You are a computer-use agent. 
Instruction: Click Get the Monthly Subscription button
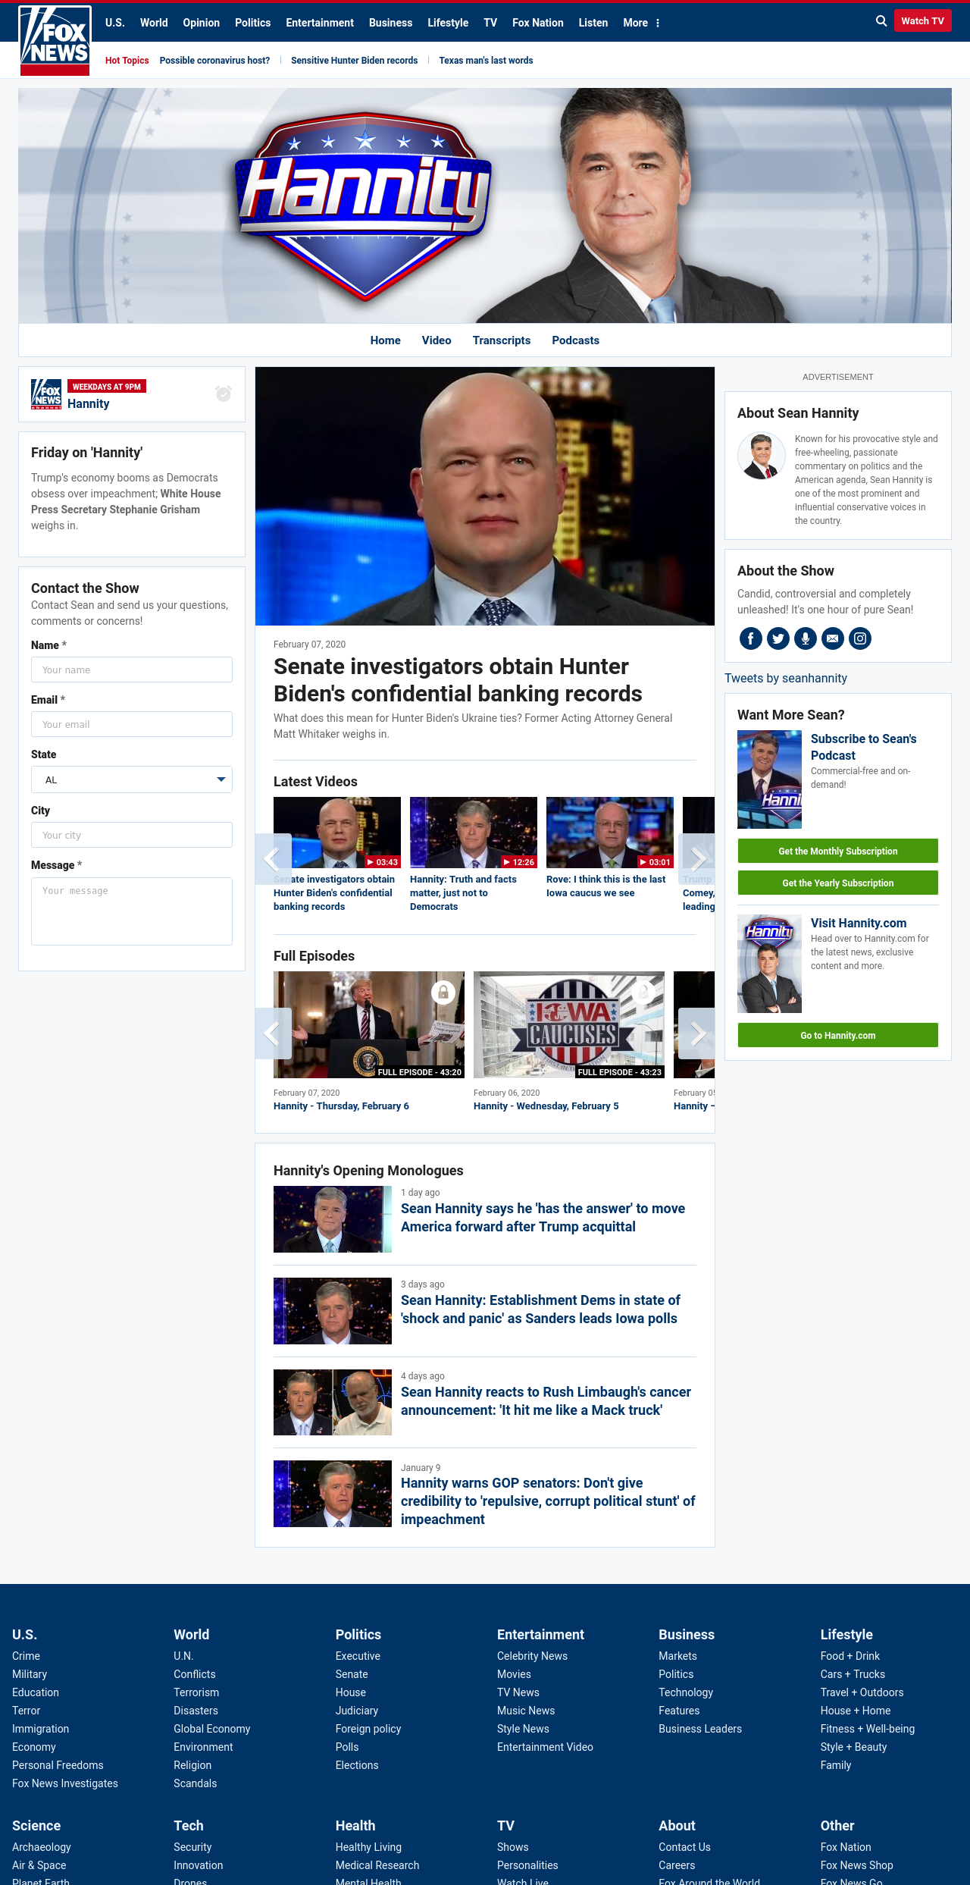(838, 852)
